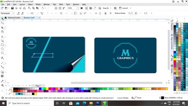Open the zoom level dropdown arrow
Viewport: 188px width, 106px height.
[78, 8]
